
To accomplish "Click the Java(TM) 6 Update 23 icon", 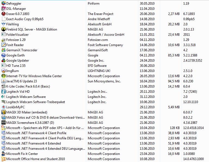I will [x=4, y=81].
